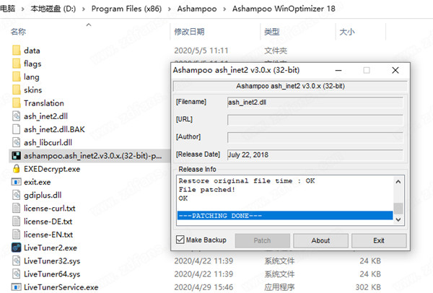This screenshot has width=433, height=293.
Task: Click the Exit button in the patcher
Action: pos(379,240)
